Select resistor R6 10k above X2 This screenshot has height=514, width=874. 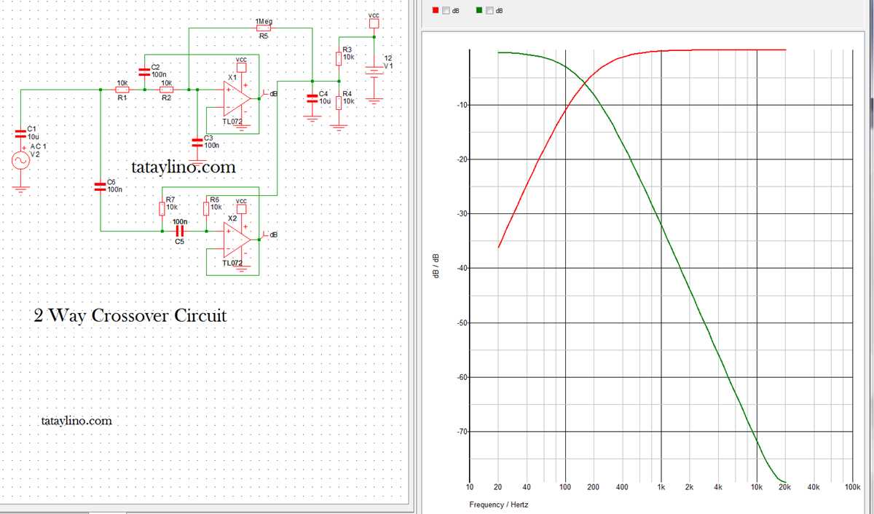click(x=207, y=209)
